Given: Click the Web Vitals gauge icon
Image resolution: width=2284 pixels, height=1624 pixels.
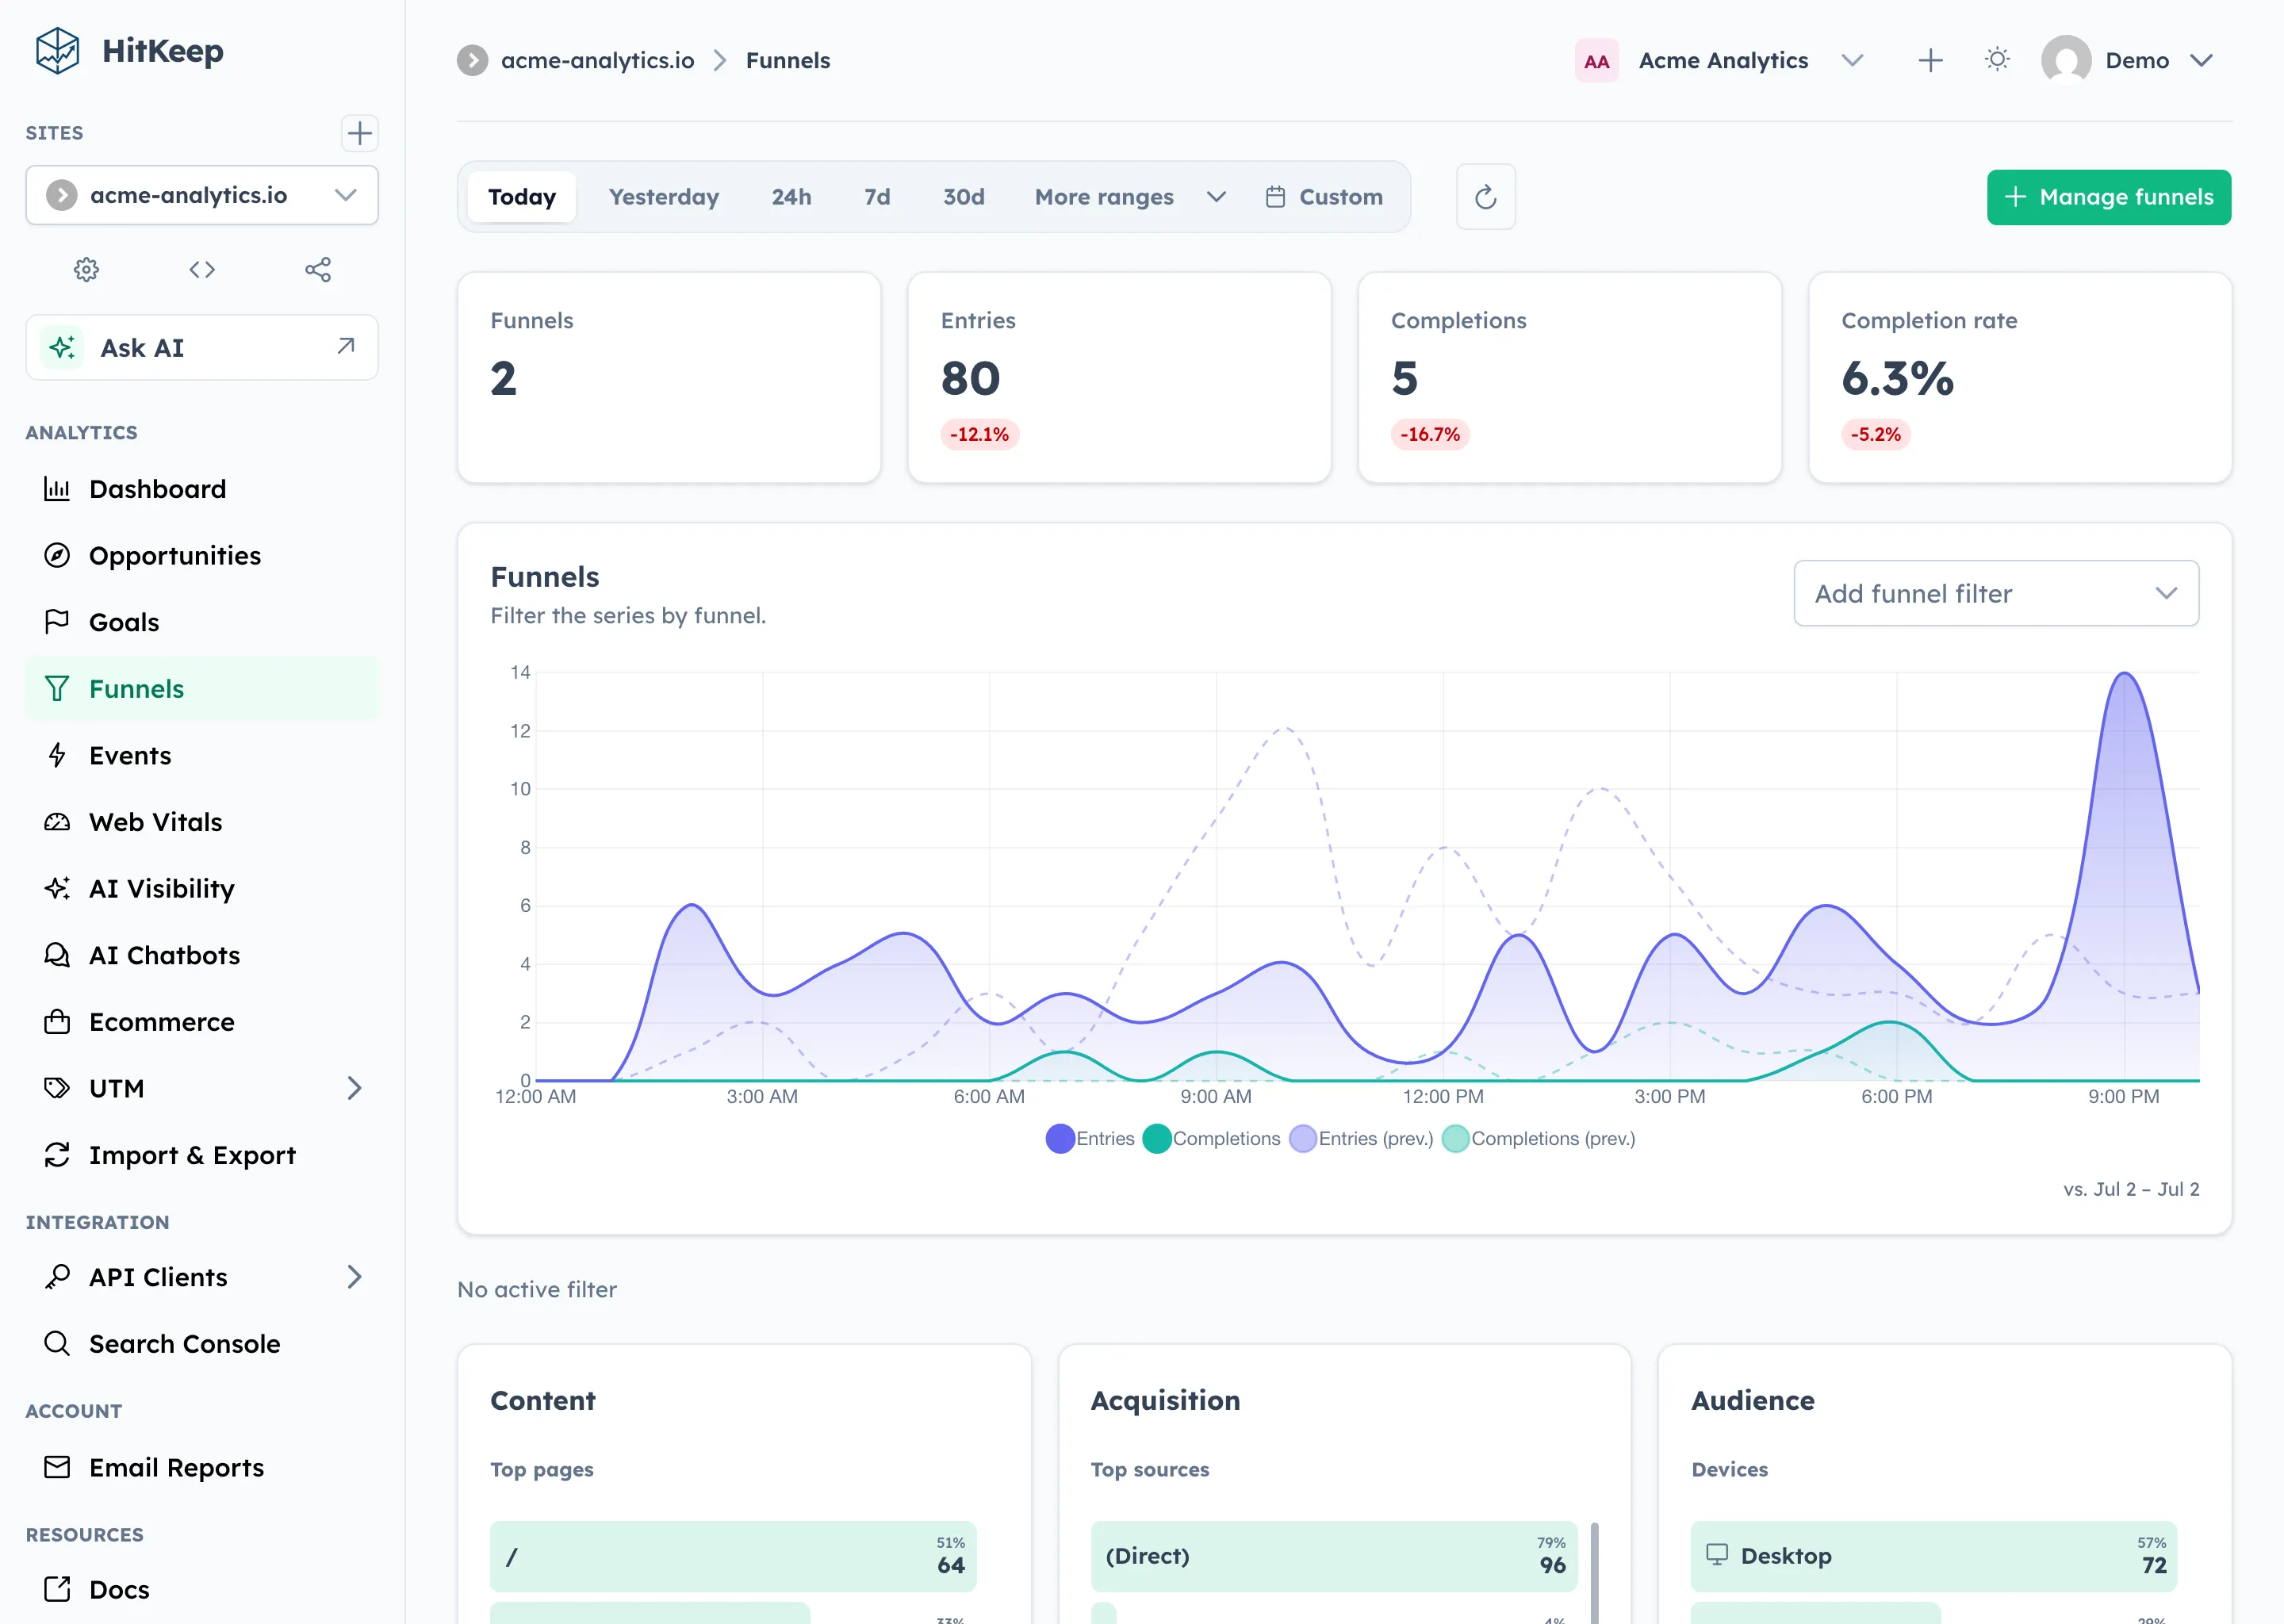Looking at the screenshot, I should pos(57,822).
